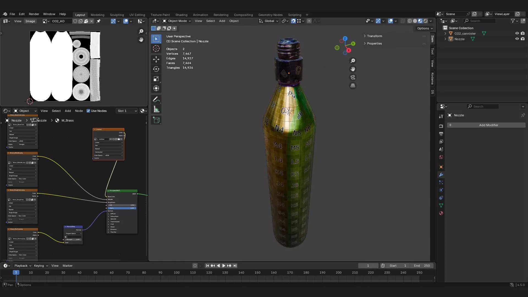528x297 pixels.
Task: Switch to the UV Editing workspace tab
Action: click(x=137, y=15)
